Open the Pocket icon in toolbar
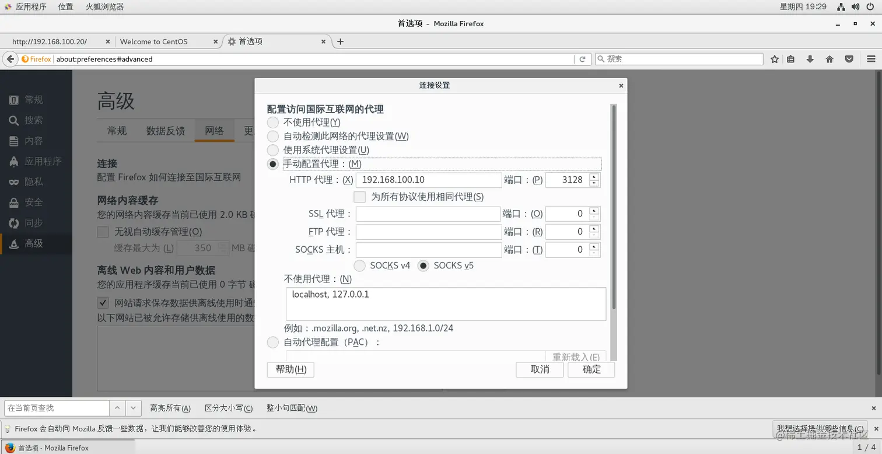This screenshot has width=882, height=454. [x=849, y=59]
